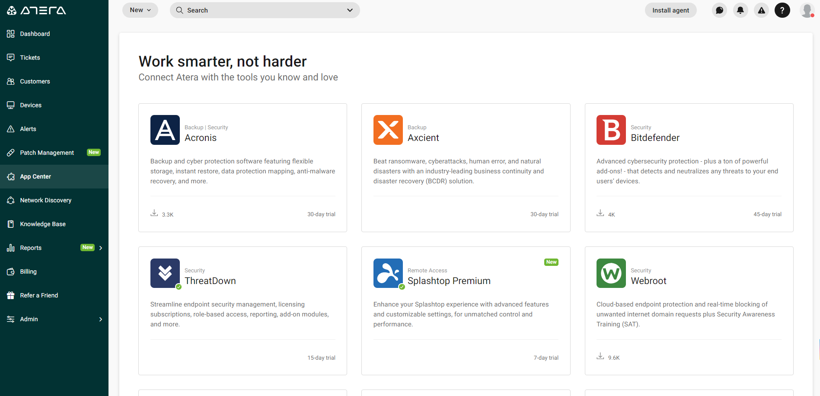Click the ThreatDown logo icon

coord(165,273)
